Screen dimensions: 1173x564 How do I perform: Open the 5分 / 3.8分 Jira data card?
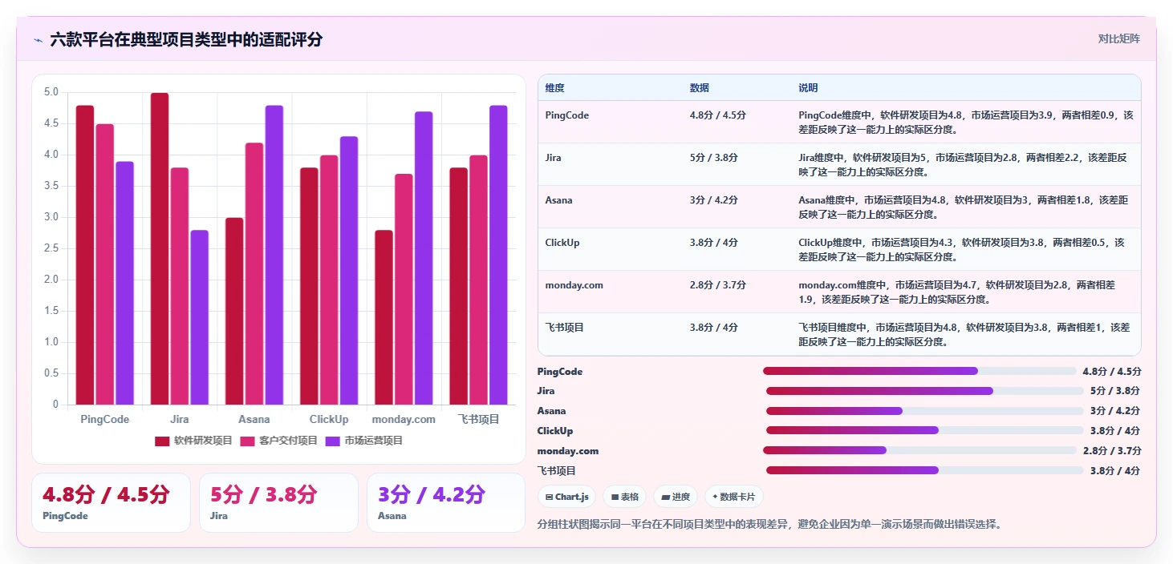(x=278, y=502)
